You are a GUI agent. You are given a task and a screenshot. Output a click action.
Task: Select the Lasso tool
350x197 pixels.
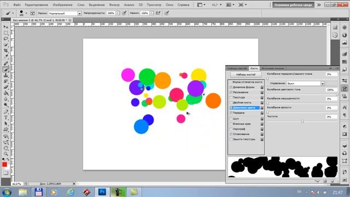(x=6, y=39)
